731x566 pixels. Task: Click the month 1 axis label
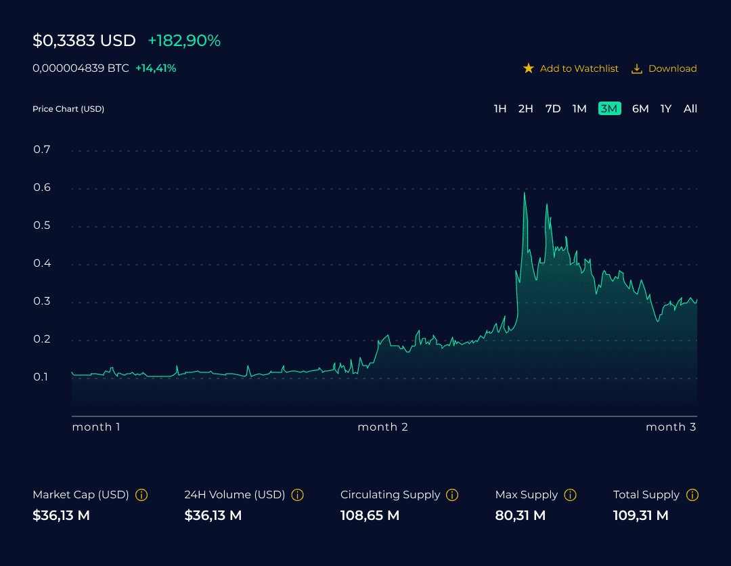[96, 427]
